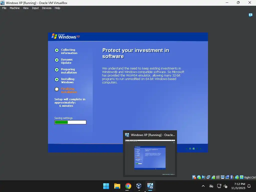Viewport: 256px width, 192px height.
Task: Click the Saving settings progress bar
Action: (70, 122)
